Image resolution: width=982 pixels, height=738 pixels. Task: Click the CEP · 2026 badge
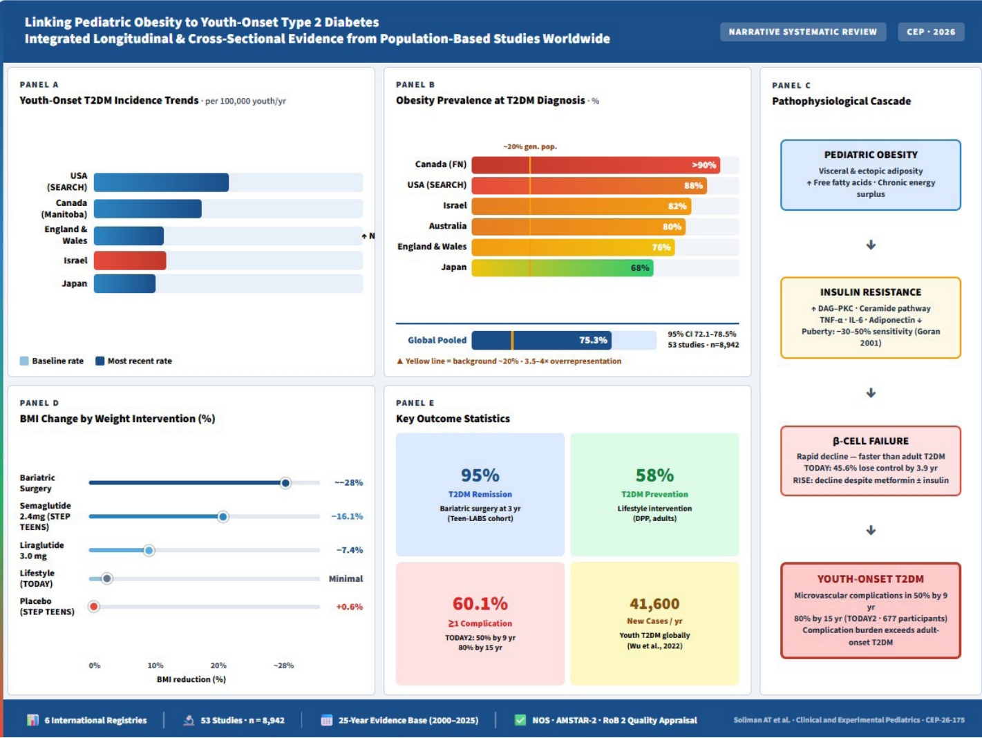[x=931, y=32]
